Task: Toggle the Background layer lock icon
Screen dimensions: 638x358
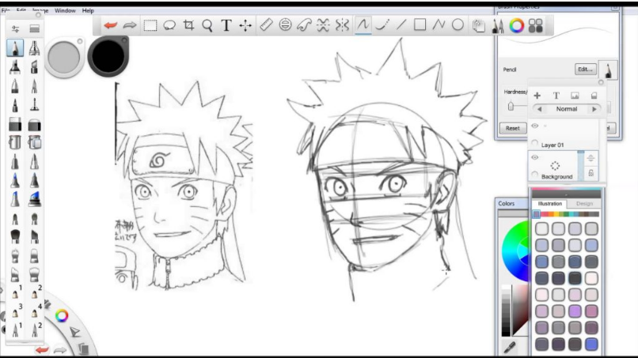Action: 591,174
